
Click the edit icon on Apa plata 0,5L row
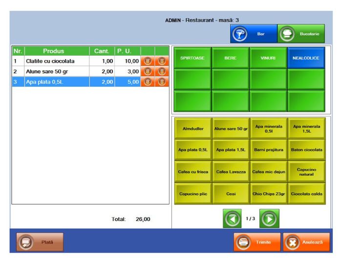point(148,82)
